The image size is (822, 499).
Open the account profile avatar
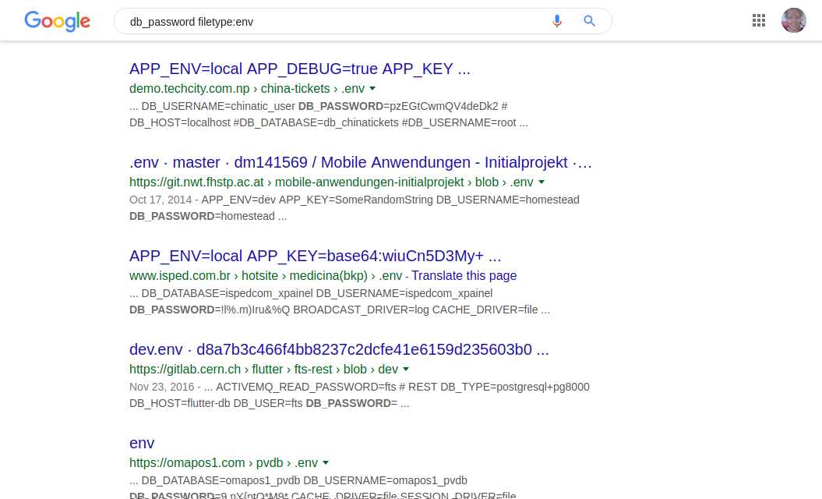point(794,20)
